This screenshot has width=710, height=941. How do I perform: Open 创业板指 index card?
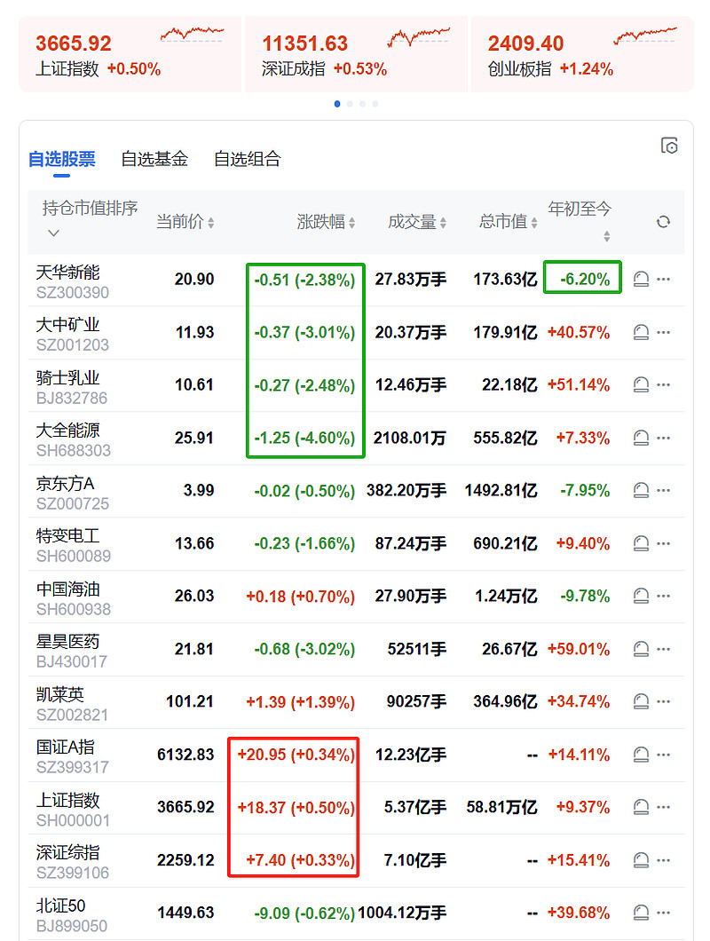[x=582, y=54]
